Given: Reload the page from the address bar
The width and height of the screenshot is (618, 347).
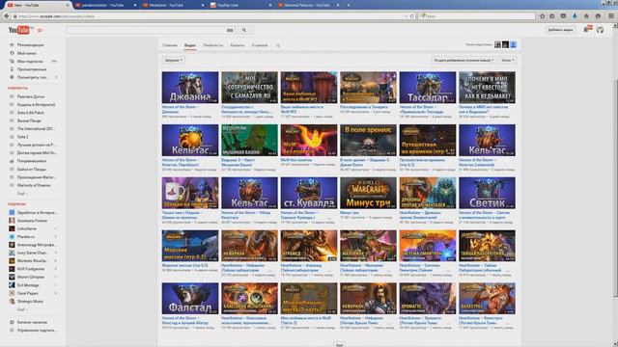Looking at the screenshot, I should pyautogui.click(x=412, y=16).
